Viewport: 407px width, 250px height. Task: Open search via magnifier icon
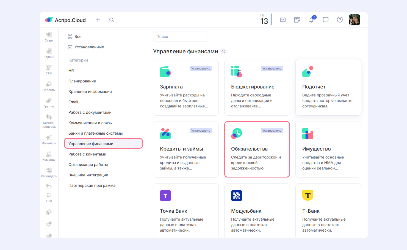pyautogui.click(x=111, y=20)
